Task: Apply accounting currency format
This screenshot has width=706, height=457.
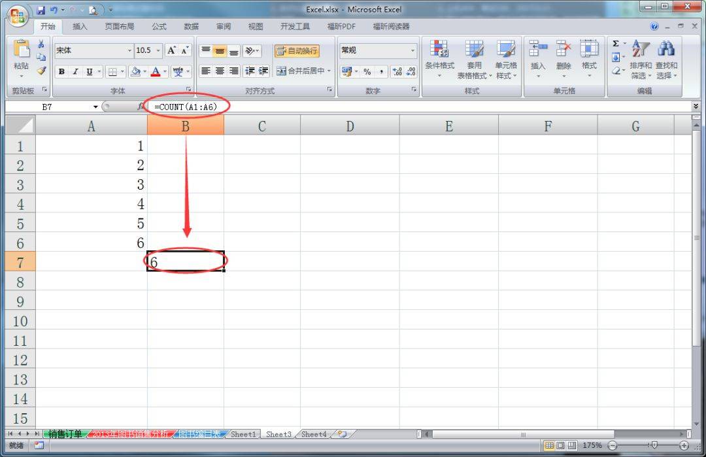Action: pyautogui.click(x=346, y=71)
